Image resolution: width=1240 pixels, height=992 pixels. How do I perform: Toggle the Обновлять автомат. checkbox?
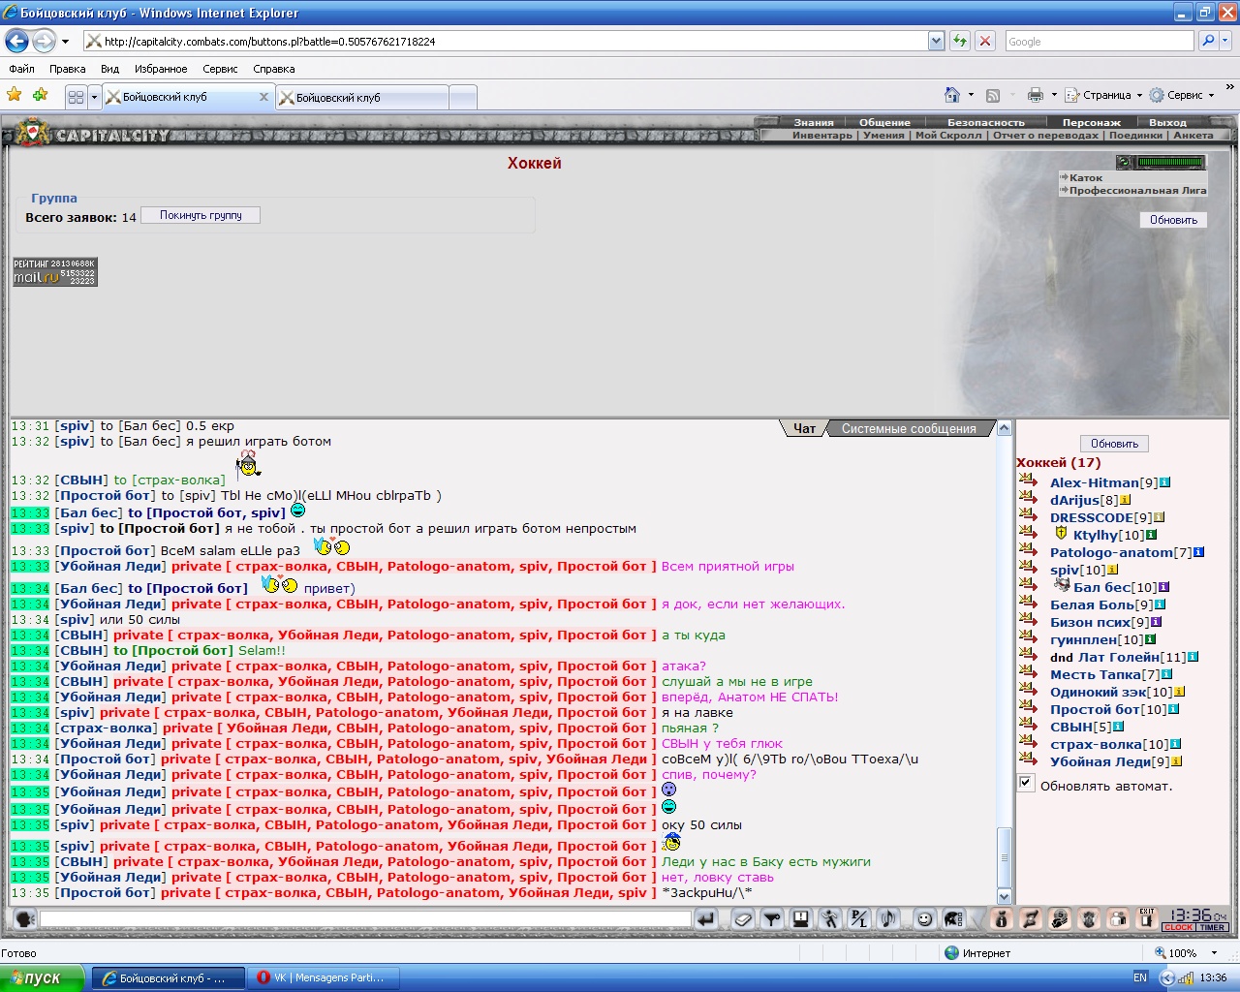point(1026,783)
